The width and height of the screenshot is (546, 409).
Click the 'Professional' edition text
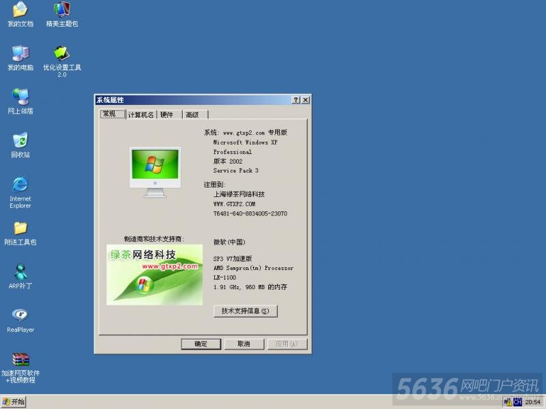click(x=232, y=152)
